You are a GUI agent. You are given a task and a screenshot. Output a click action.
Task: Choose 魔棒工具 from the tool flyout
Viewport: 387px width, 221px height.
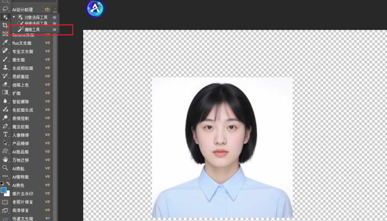pos(32,29)
